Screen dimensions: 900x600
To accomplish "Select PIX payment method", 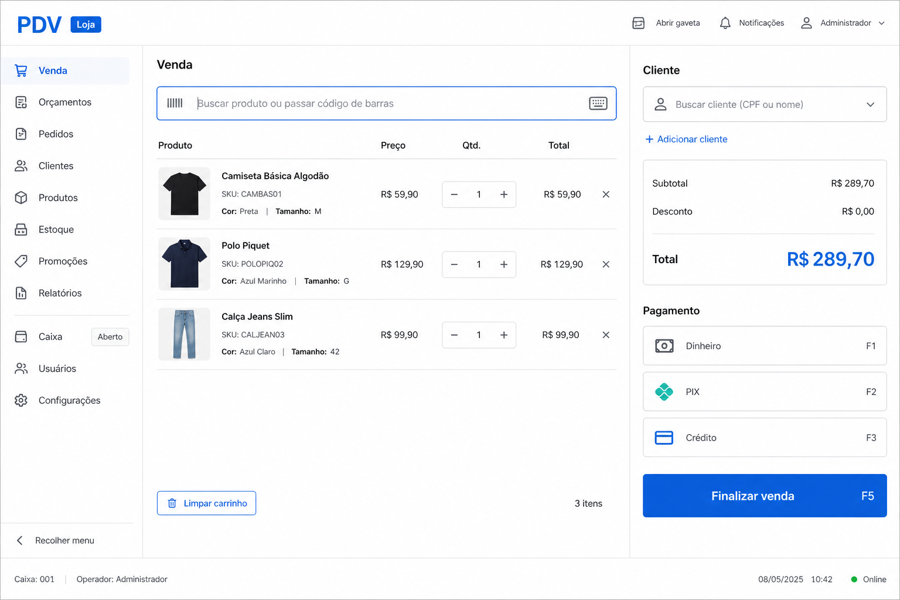I will coord(765,391).
